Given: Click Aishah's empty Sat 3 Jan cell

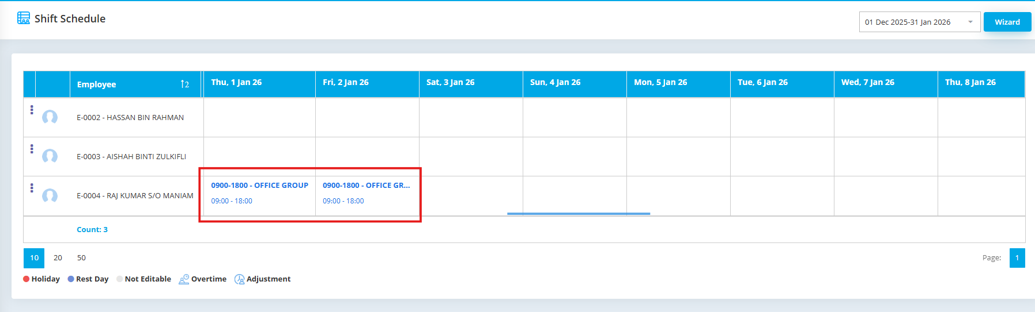Looking at the screenshot, I should pyautogui.click(x=471, y=156).
